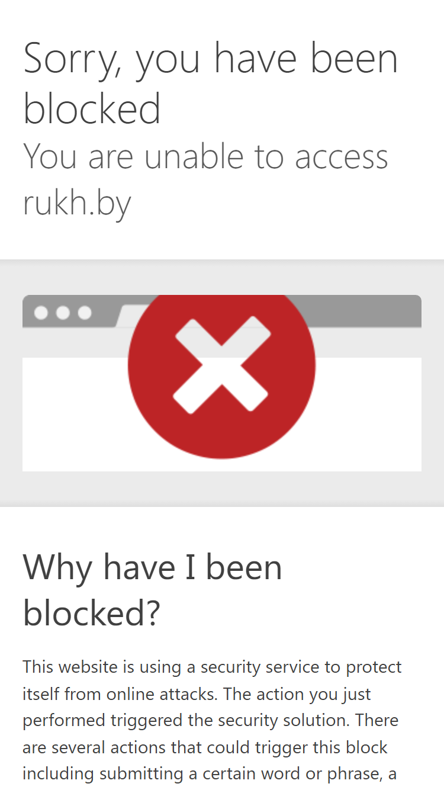This screenshot has height=790, width=444.
Task: Click the 'Why have I been' heading line
Action: click(153, 567)
